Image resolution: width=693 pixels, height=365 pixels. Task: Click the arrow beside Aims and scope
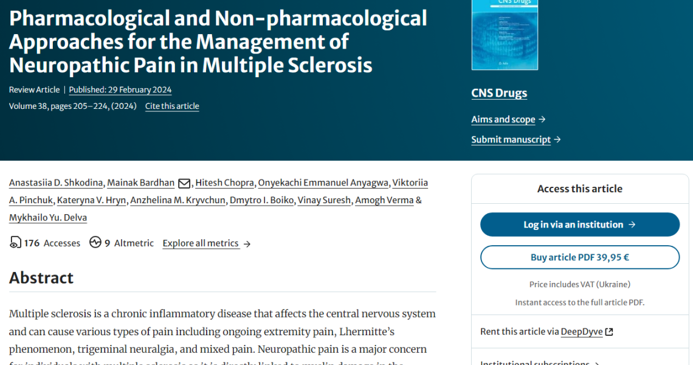pyautogui.click(x=542, y=119)
